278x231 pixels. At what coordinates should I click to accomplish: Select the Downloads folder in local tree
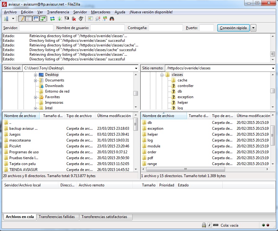tap(54, 86)
